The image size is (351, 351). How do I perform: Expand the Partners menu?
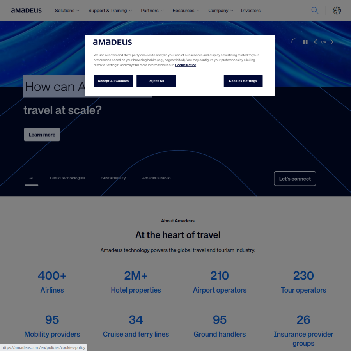pyautogui.click(x=152, y=11)
